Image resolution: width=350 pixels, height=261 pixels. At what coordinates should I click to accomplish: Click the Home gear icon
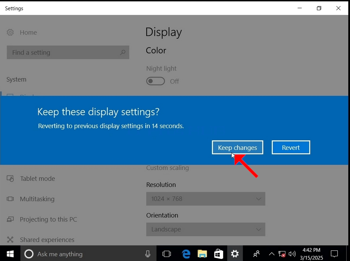pos(10,32)
